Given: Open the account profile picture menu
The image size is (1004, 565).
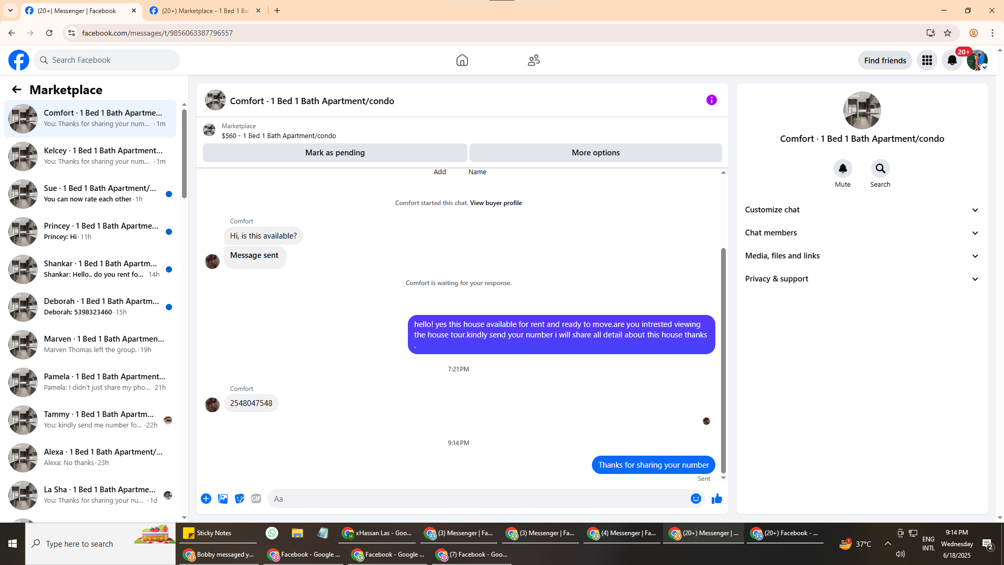Looking at the screenshot, I should (977, 60).
